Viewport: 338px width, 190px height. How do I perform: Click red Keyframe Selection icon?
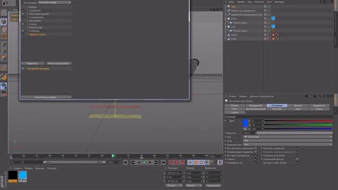(x=182, y=163)
